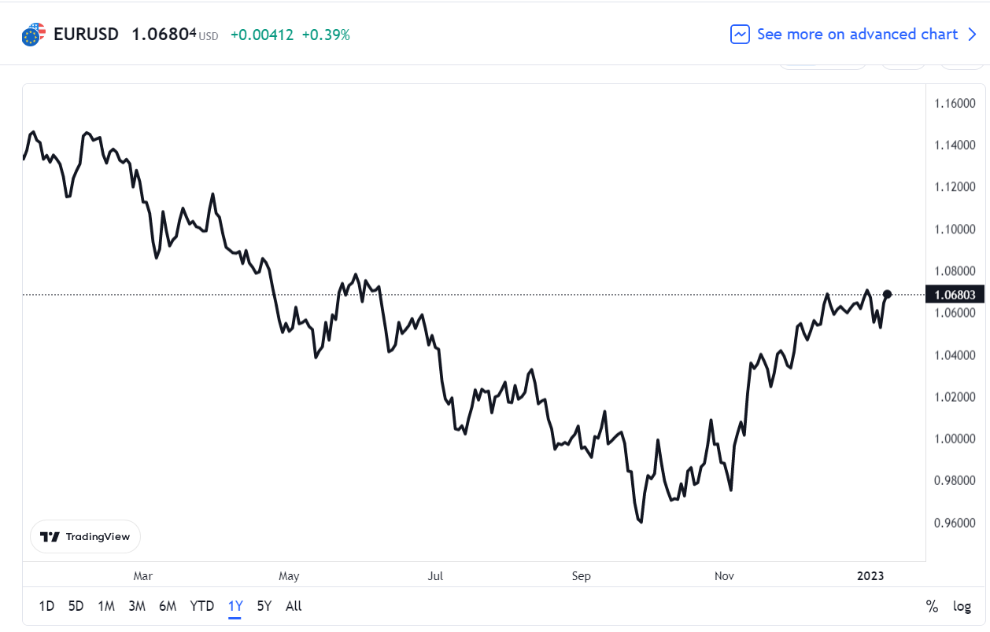This screenshot has height=632, width=990.
Task: Open the advanced chart icon
Action: [740, 35]
